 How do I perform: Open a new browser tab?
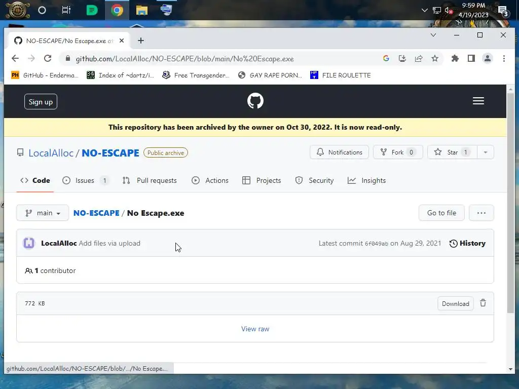tap(141, 41)
